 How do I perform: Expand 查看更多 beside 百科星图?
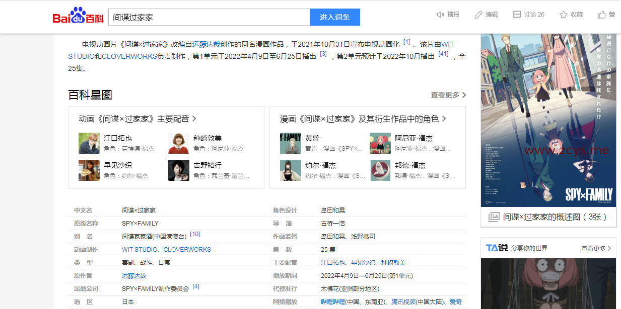pos(448,95)
